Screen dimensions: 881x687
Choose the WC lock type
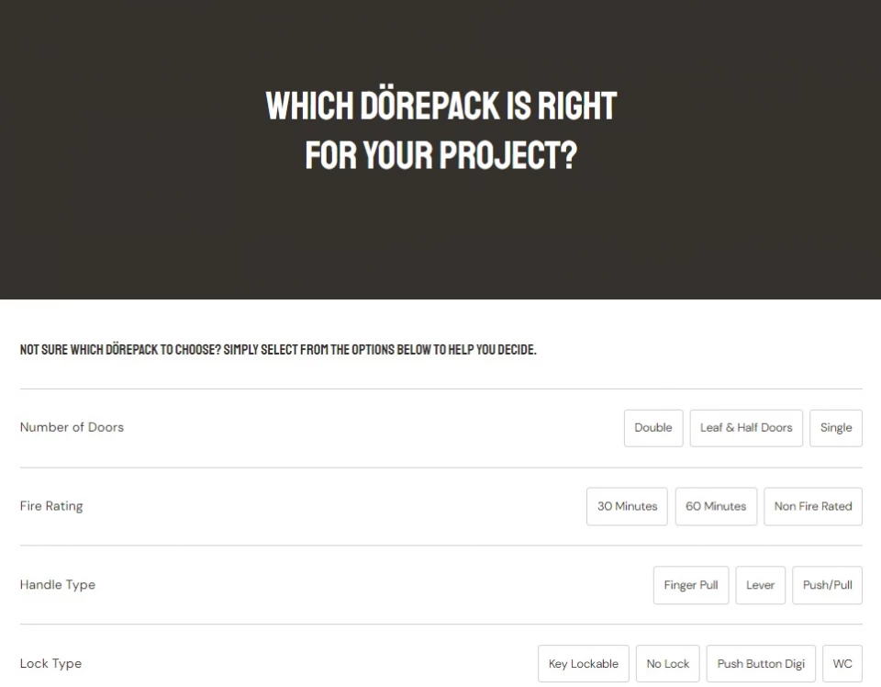click(842, 664)
